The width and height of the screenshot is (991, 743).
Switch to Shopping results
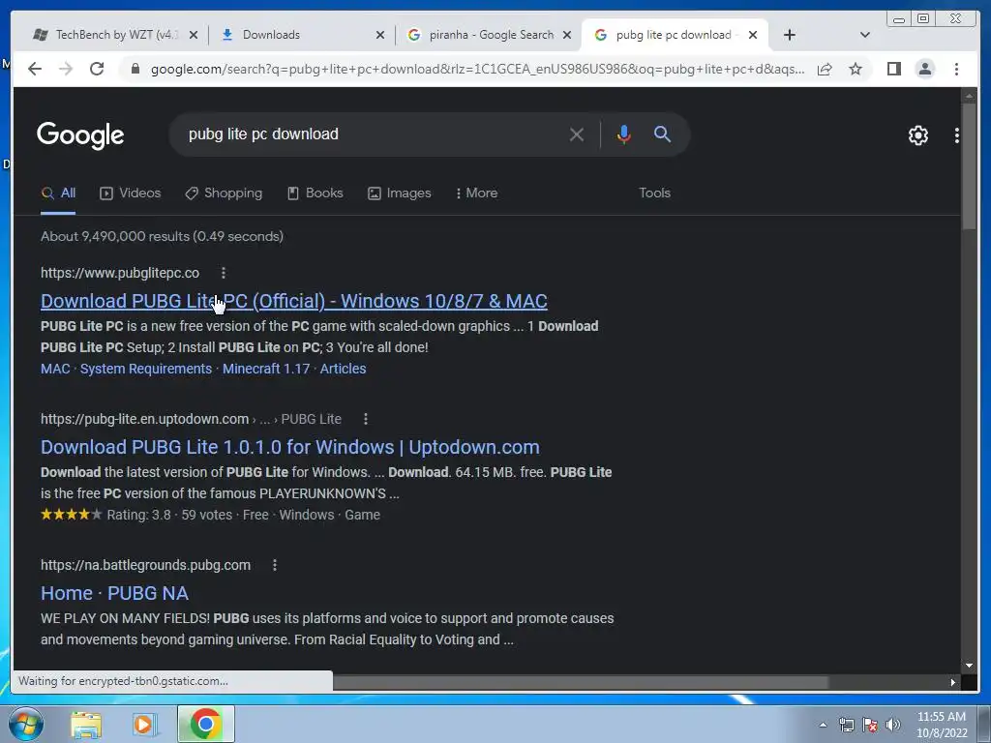tap(224, 193)
